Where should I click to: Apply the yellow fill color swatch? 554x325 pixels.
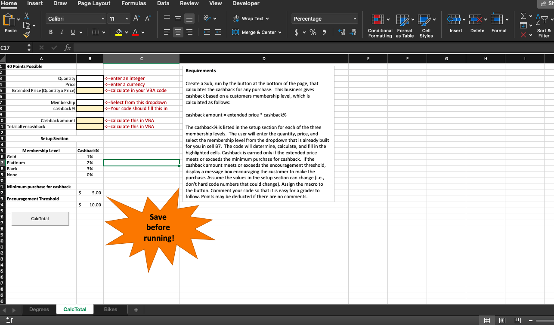(x=118, y=32)
